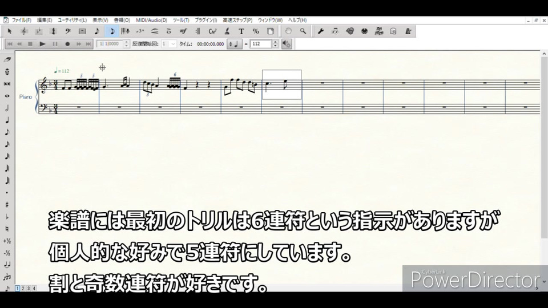
Task: Choose the natural accidental in palette
Action: (7, 229)
